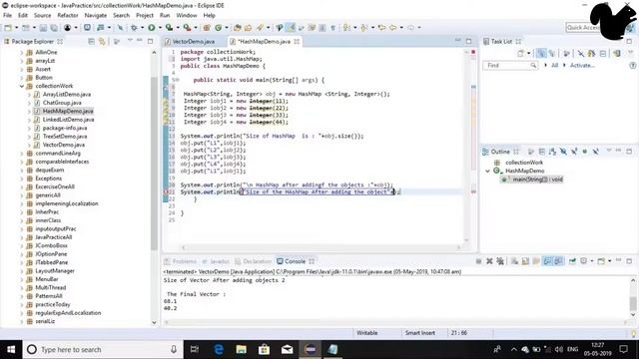Select main(String[]) method in Outline

click(537, 179)
